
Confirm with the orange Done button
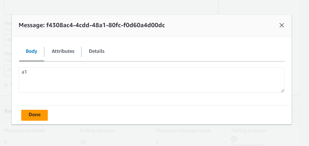click(x=35, y=115)
